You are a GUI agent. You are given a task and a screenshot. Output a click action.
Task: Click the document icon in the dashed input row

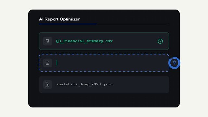point(48,63)
